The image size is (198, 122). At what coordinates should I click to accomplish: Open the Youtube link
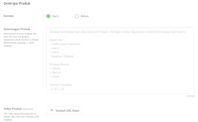pos(30,117)
